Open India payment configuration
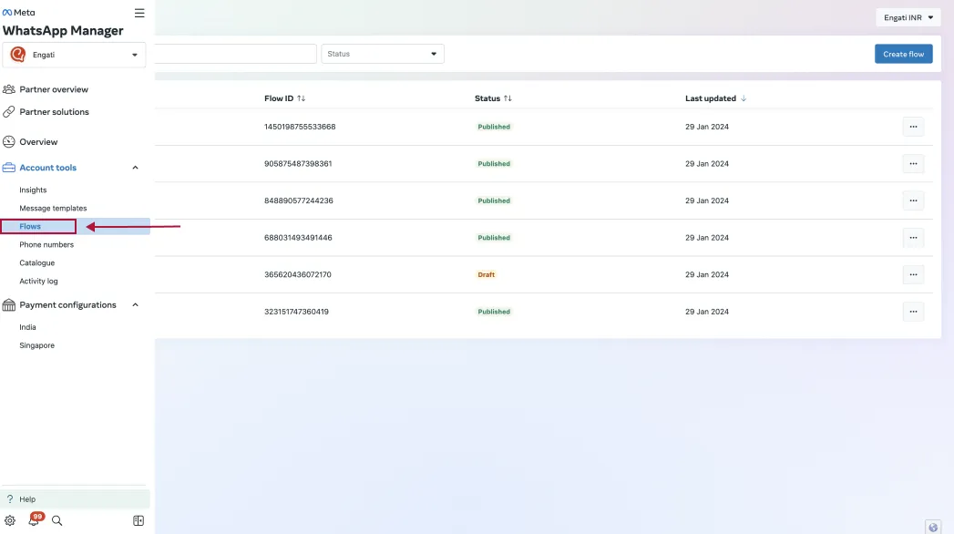 point(27,327)
